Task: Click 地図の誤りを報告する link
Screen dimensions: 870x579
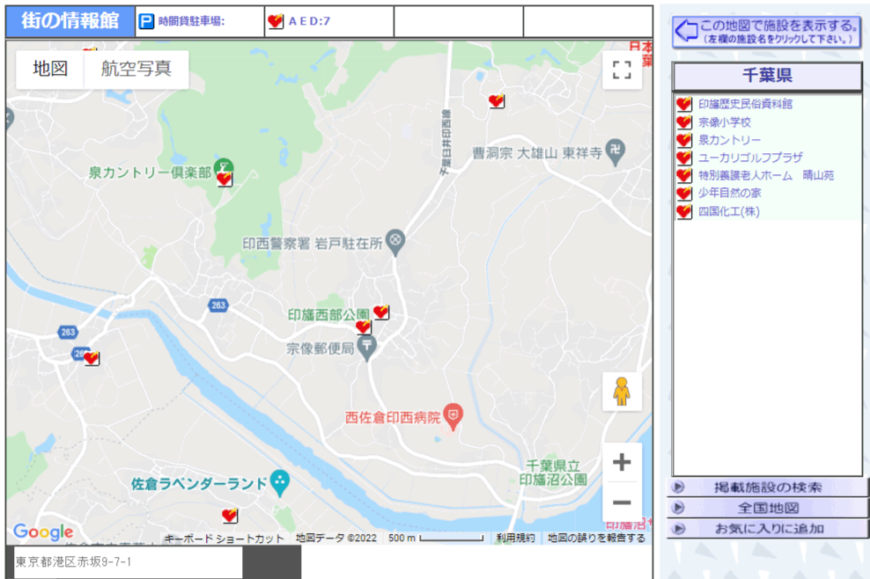Action: point(596,538)
